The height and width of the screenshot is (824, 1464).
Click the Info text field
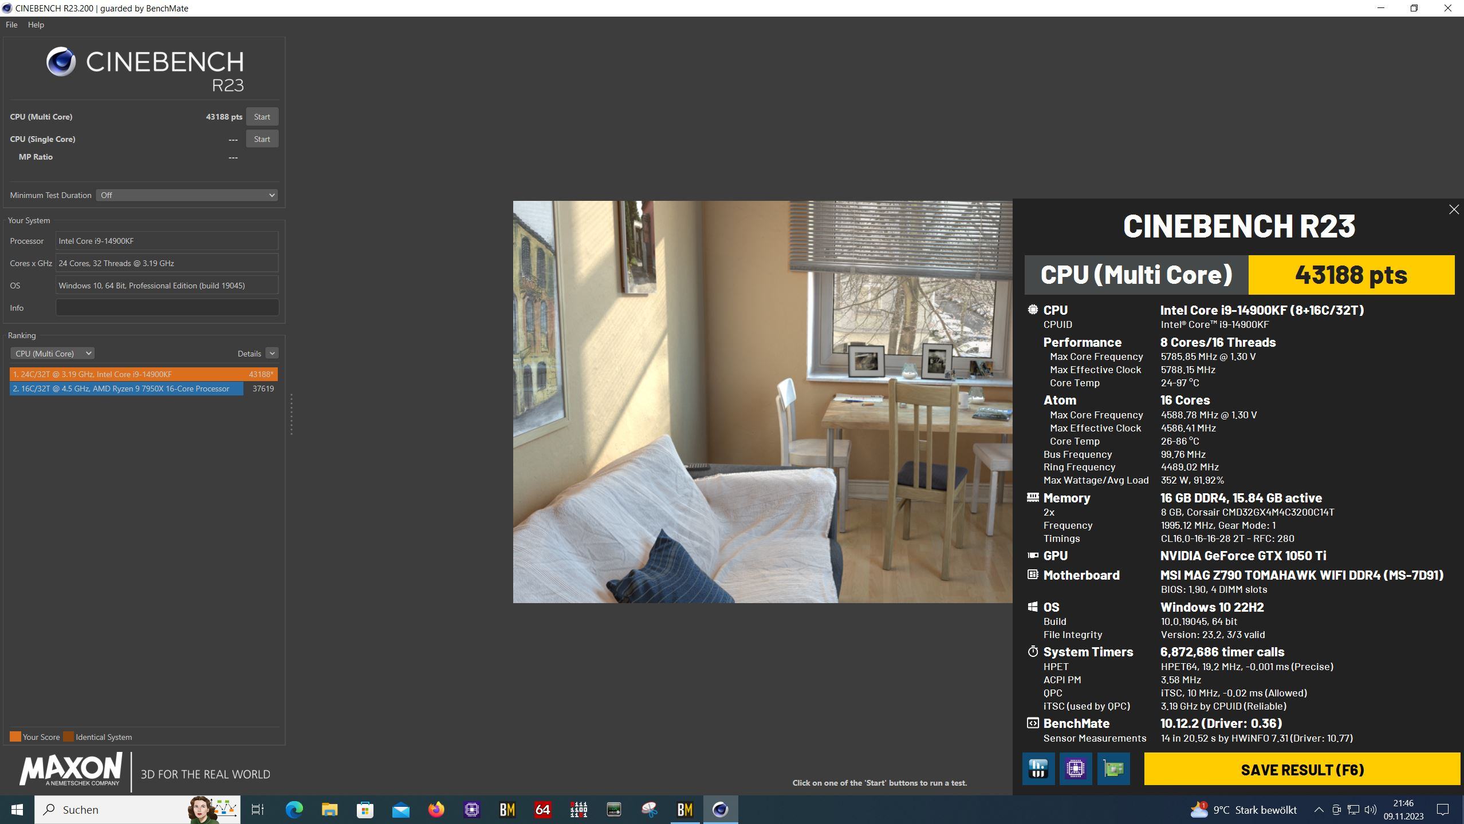(167, 308)
